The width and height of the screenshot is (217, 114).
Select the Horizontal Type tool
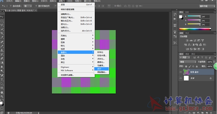point(2,79)
